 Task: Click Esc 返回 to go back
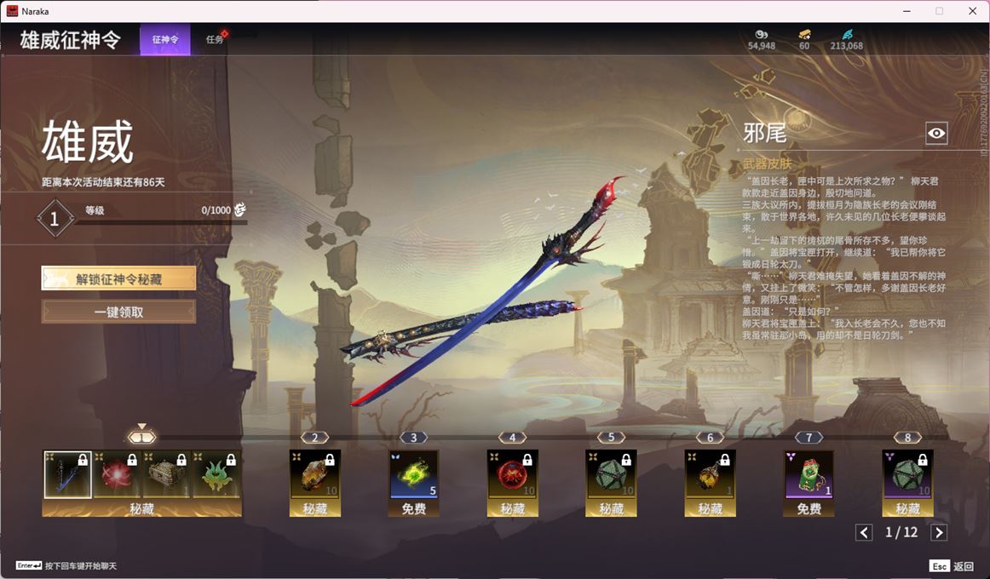pyautogui.click(x=952, y=565)
